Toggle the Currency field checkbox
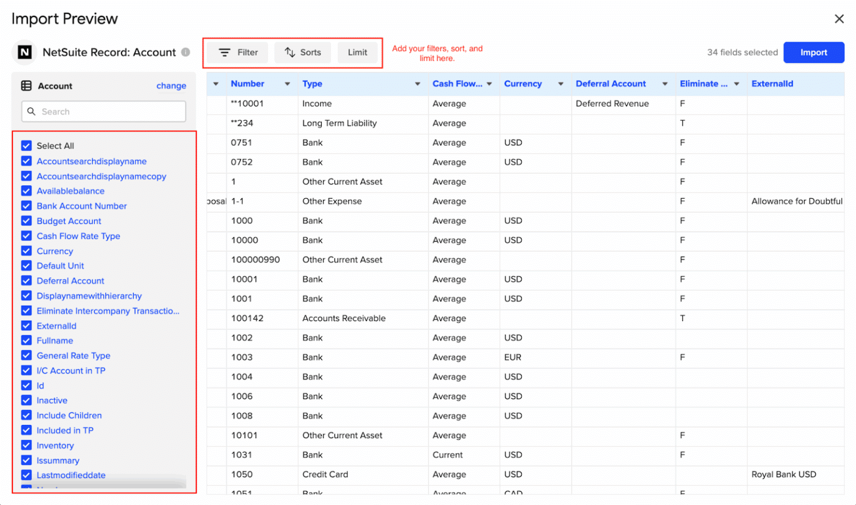The image size is (856, 505). [26, 251]
